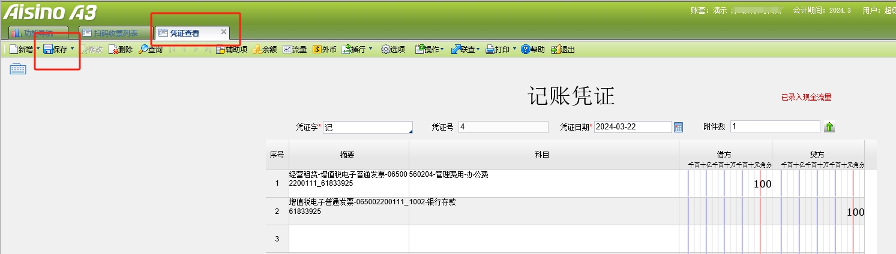Click the 序号 column header

[x=277, y=155]
